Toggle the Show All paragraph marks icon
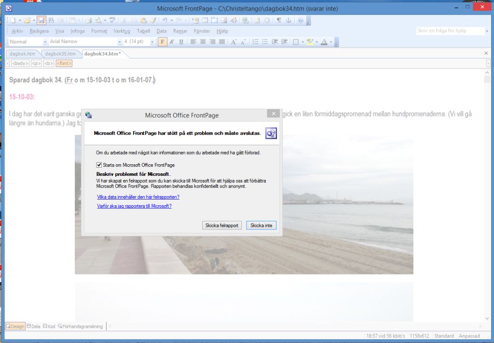The height and width of the screenshot is (343, 494). point(279,20)
